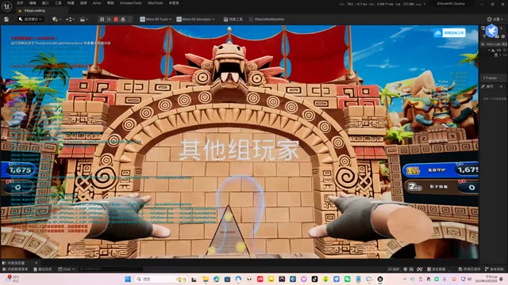Click the blue hexagon bird assistant icon
Viewport: 508px width, 285px height.
[x=491, y=31]
